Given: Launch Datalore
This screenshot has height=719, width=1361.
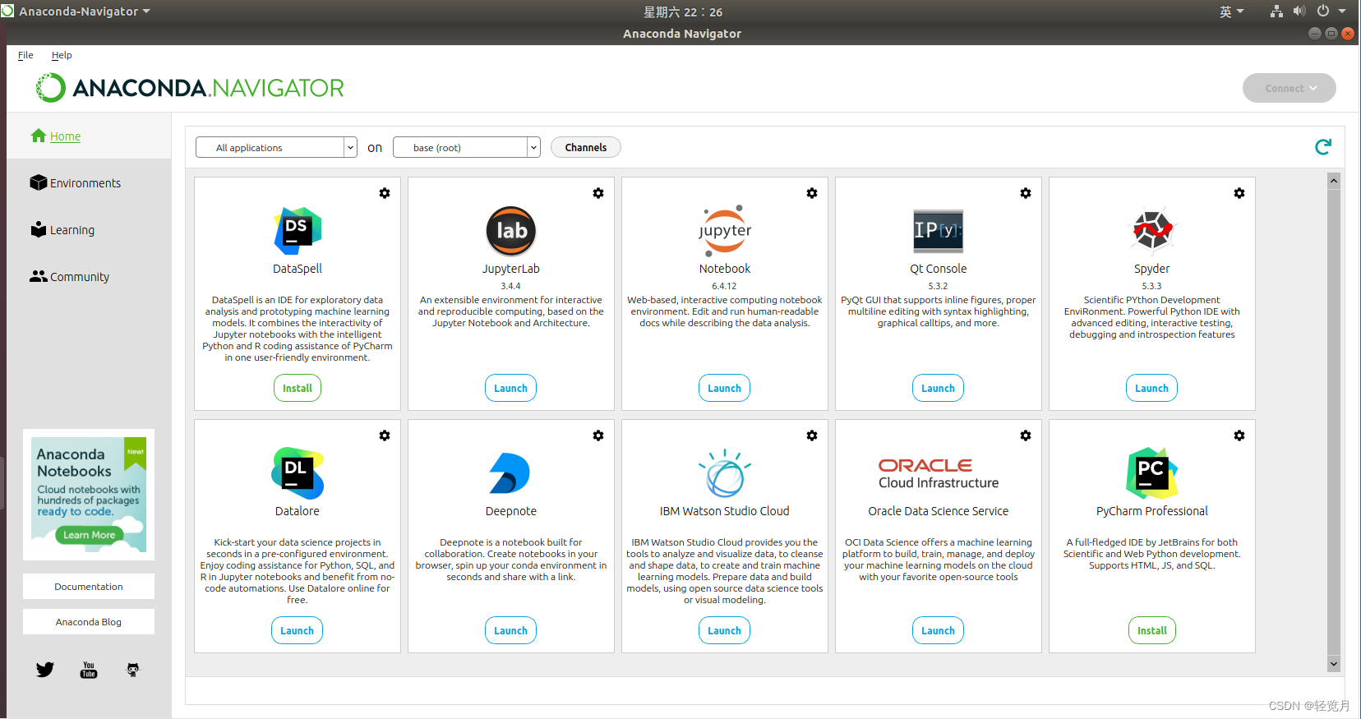Looking at the screenshot, I should [x=298, y=630].
